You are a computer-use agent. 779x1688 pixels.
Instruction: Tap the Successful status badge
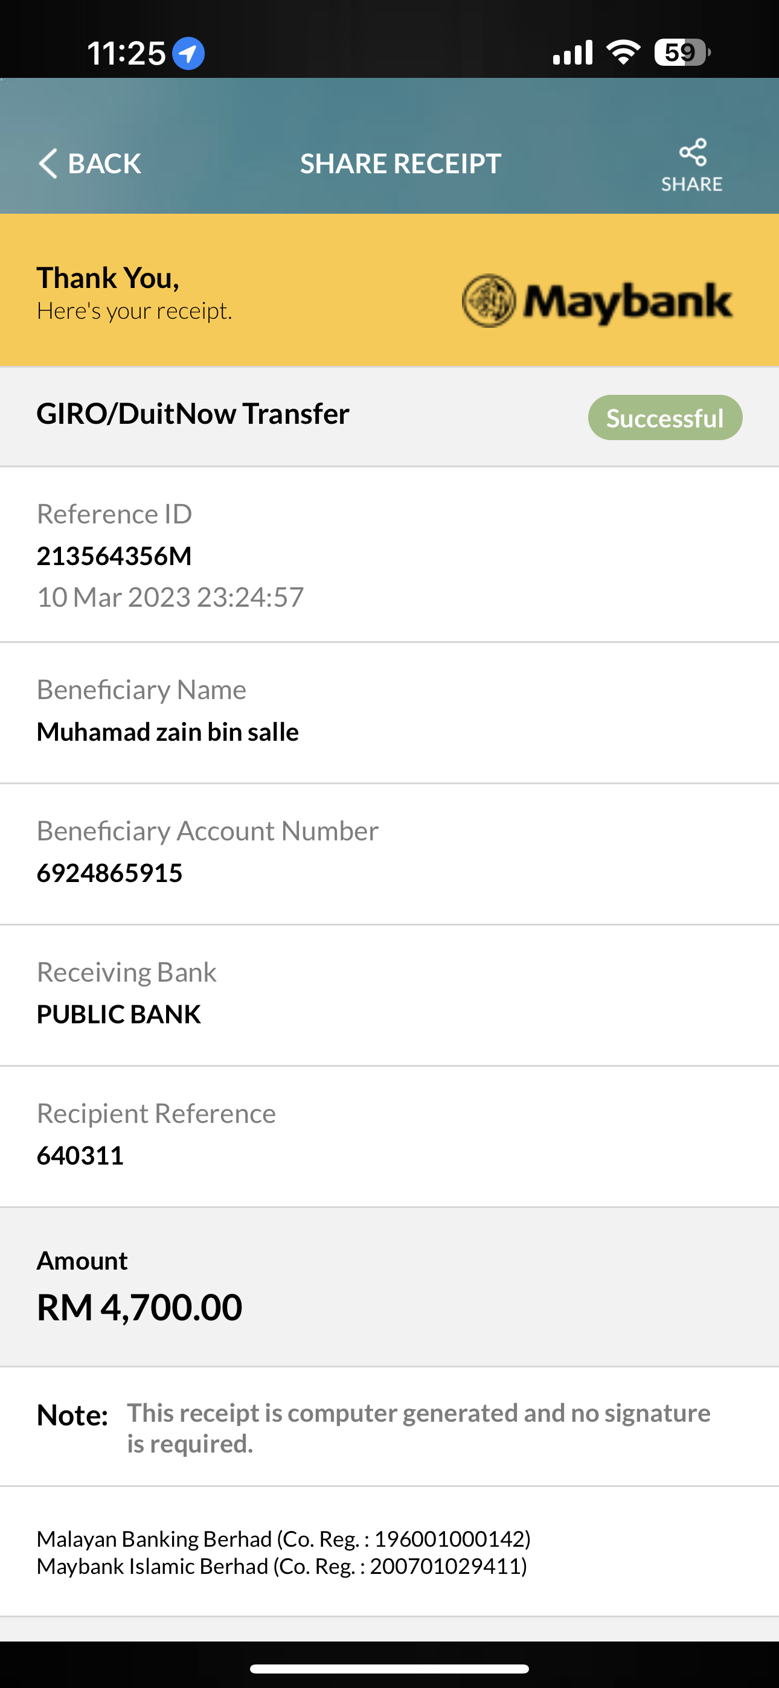[665, 417]
